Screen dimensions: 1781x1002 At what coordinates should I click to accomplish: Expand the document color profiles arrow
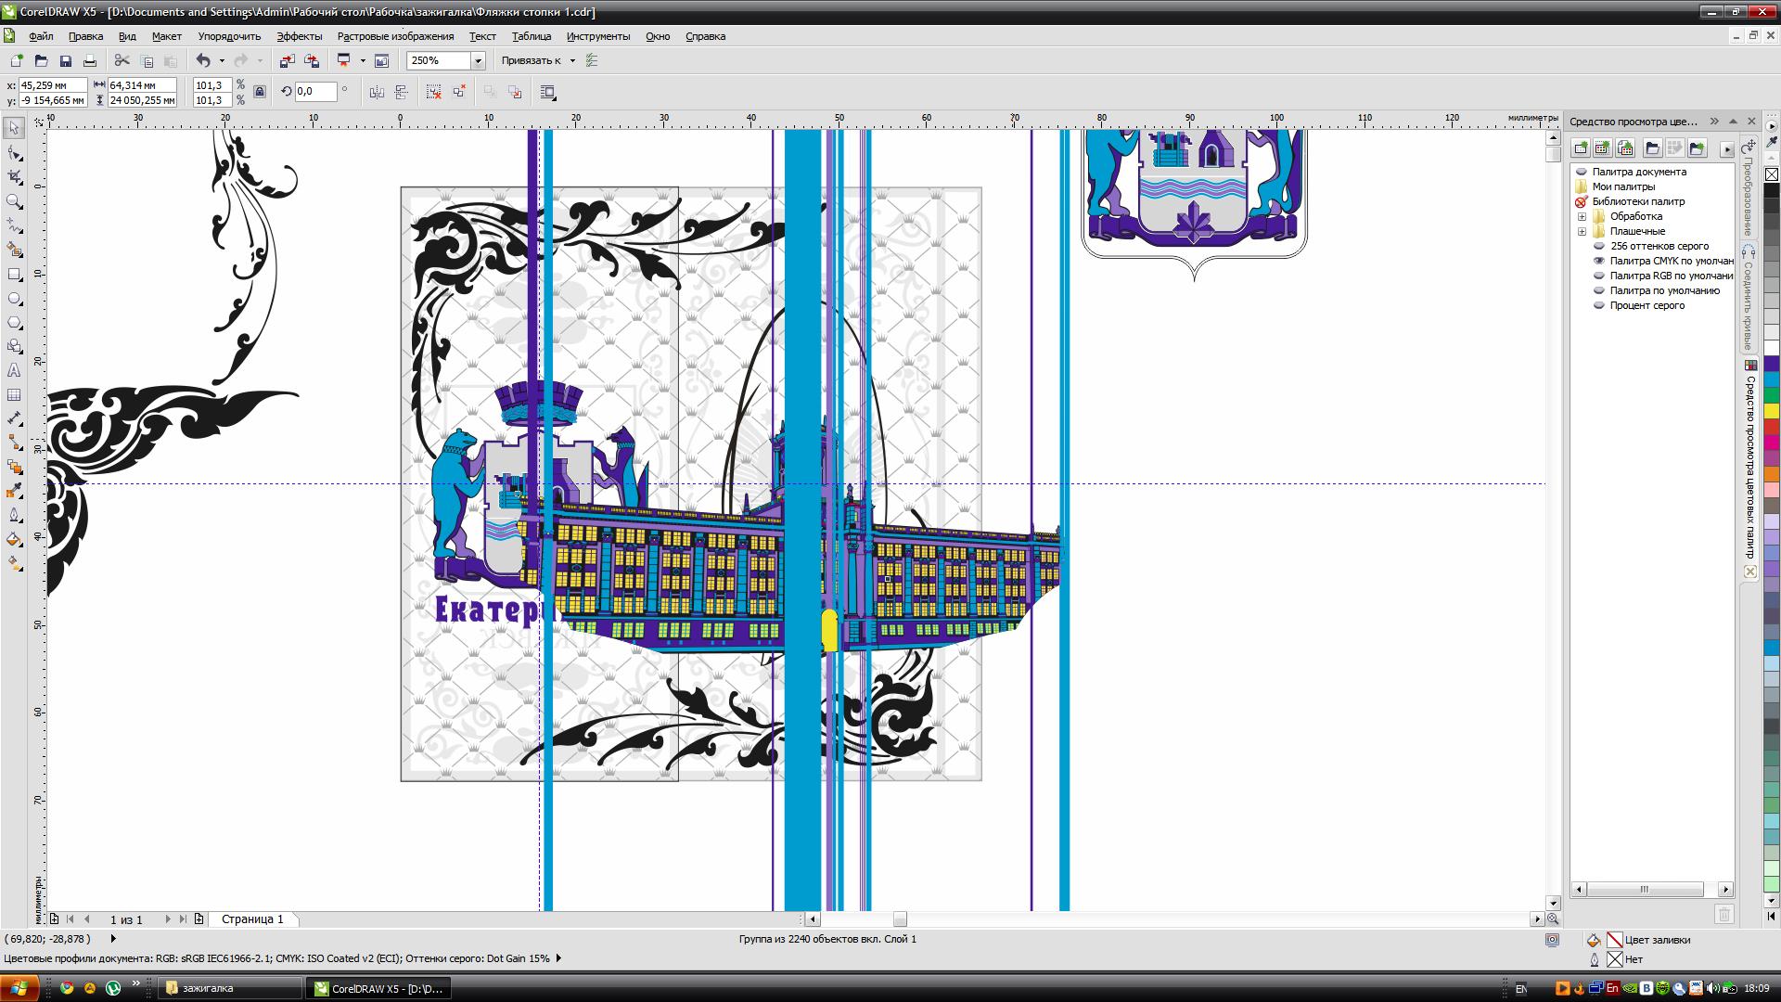558,958
